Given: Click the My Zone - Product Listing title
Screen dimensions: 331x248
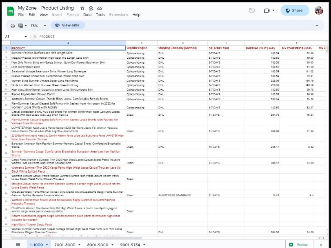Looking at the screenshot, I should point(46,8).
